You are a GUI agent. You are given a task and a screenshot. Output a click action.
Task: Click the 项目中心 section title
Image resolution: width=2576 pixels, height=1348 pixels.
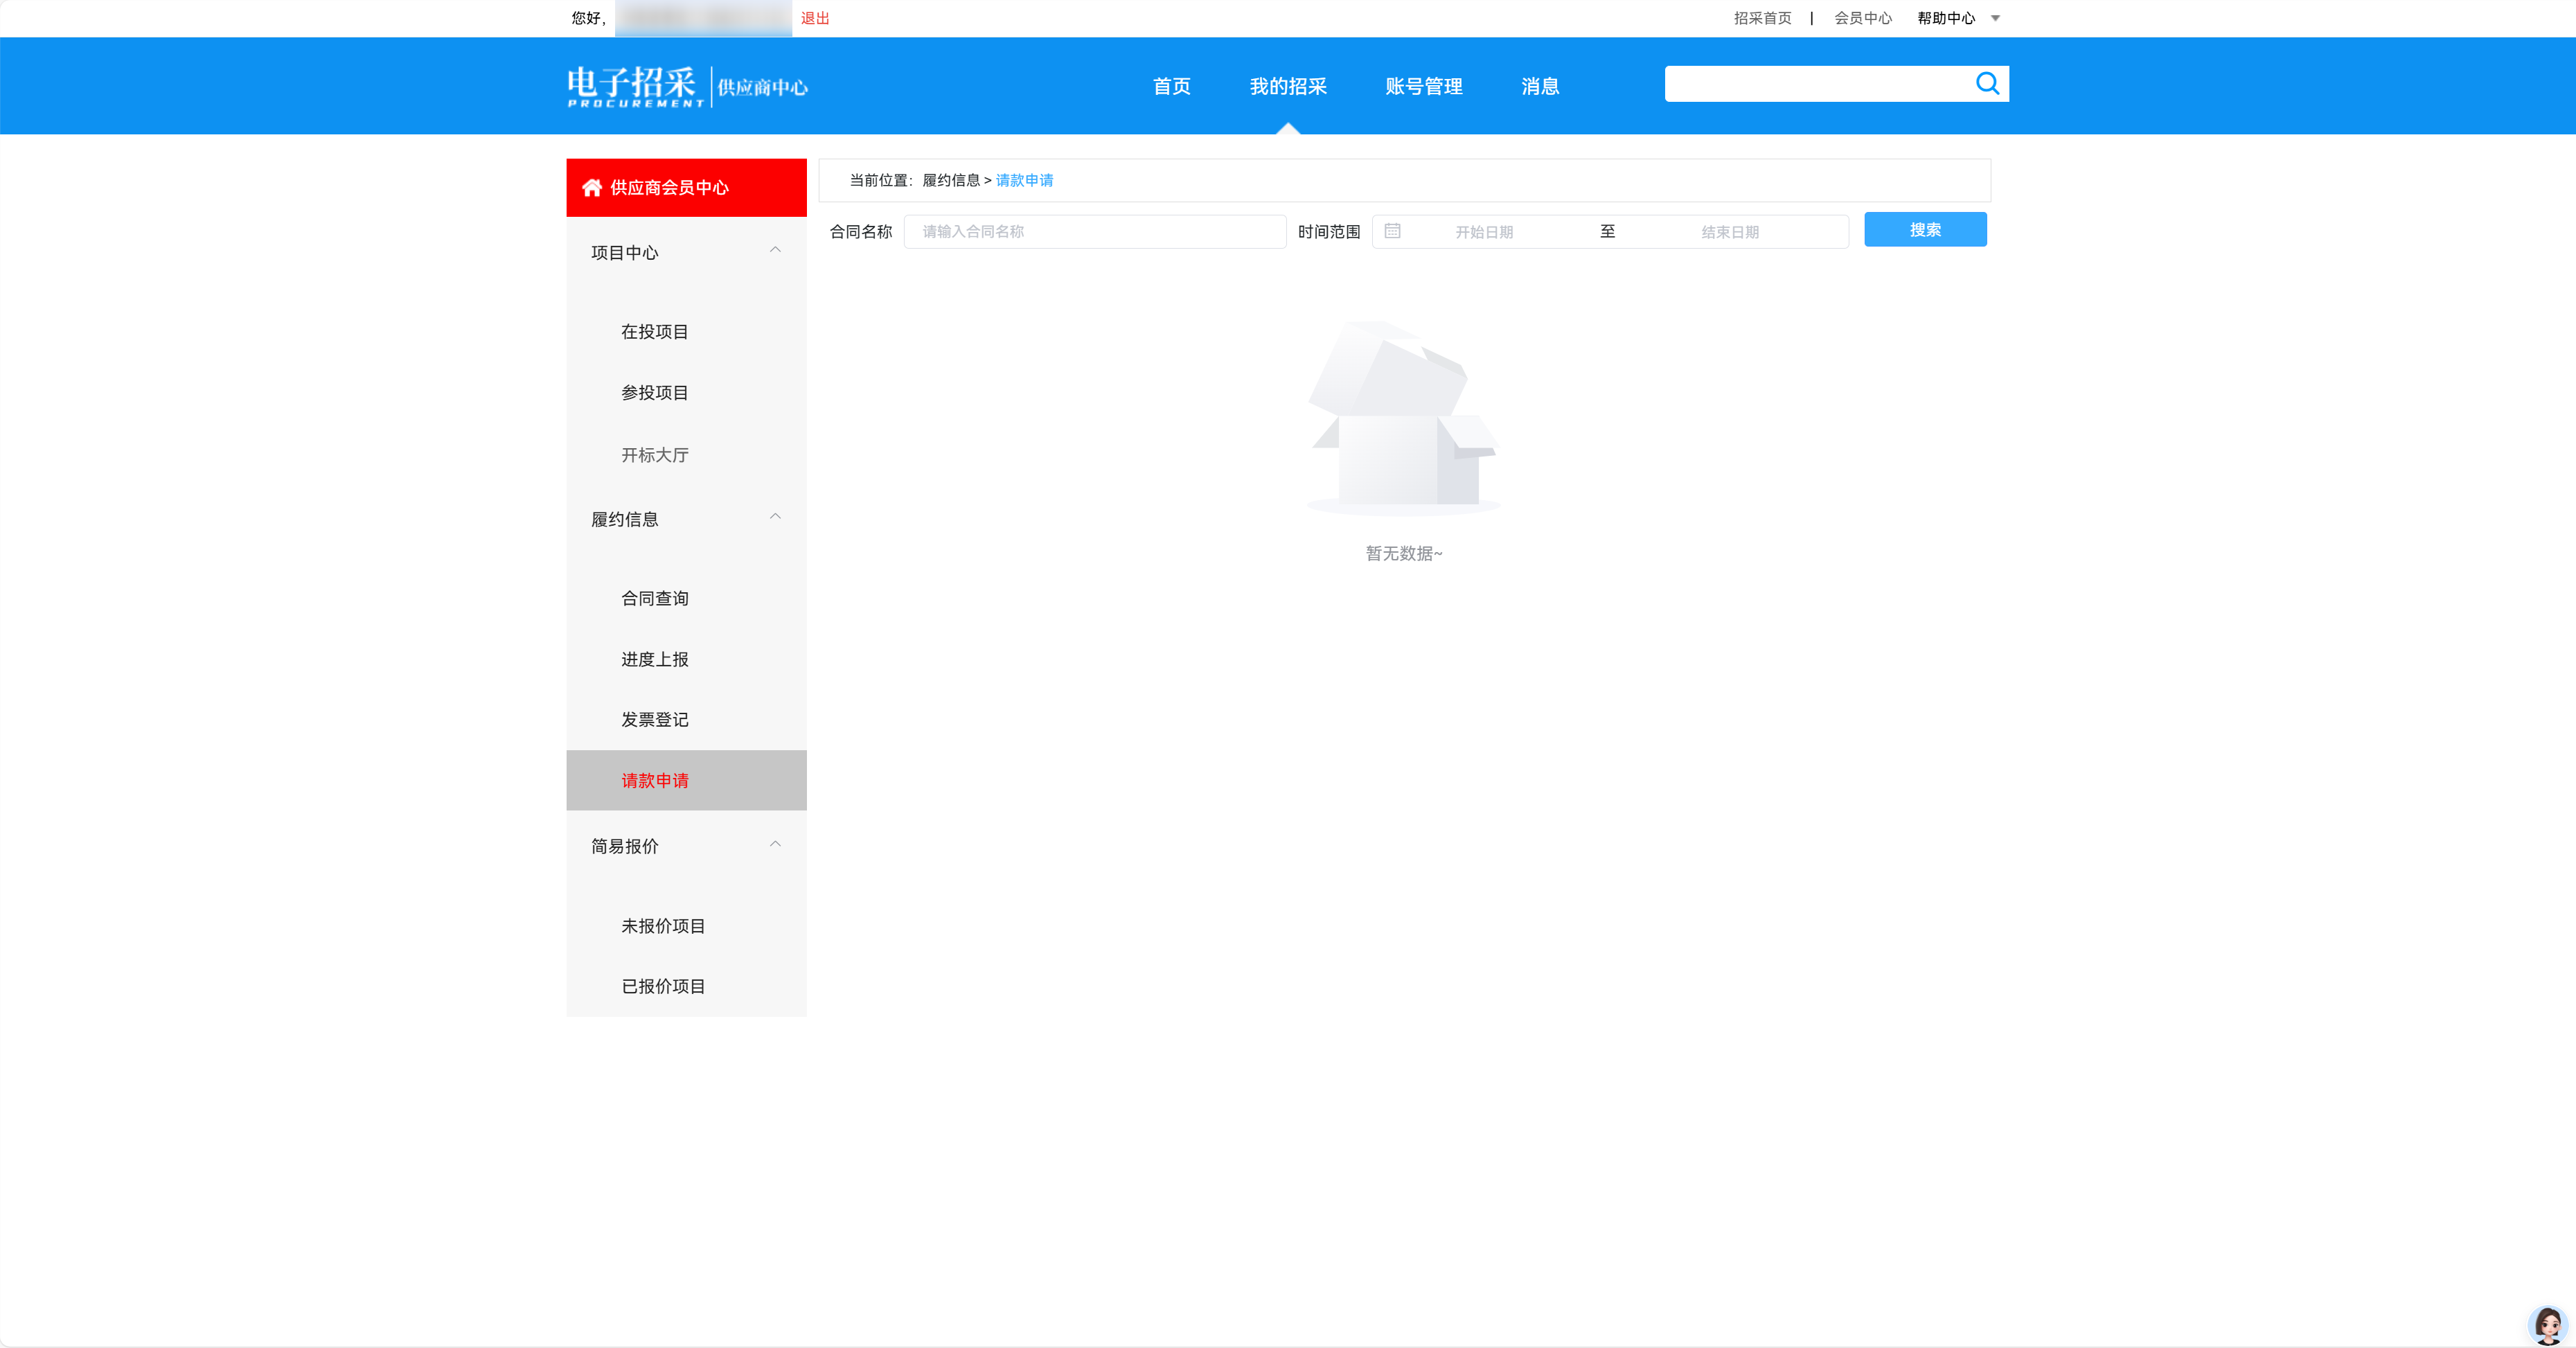[x=624, y=253]
